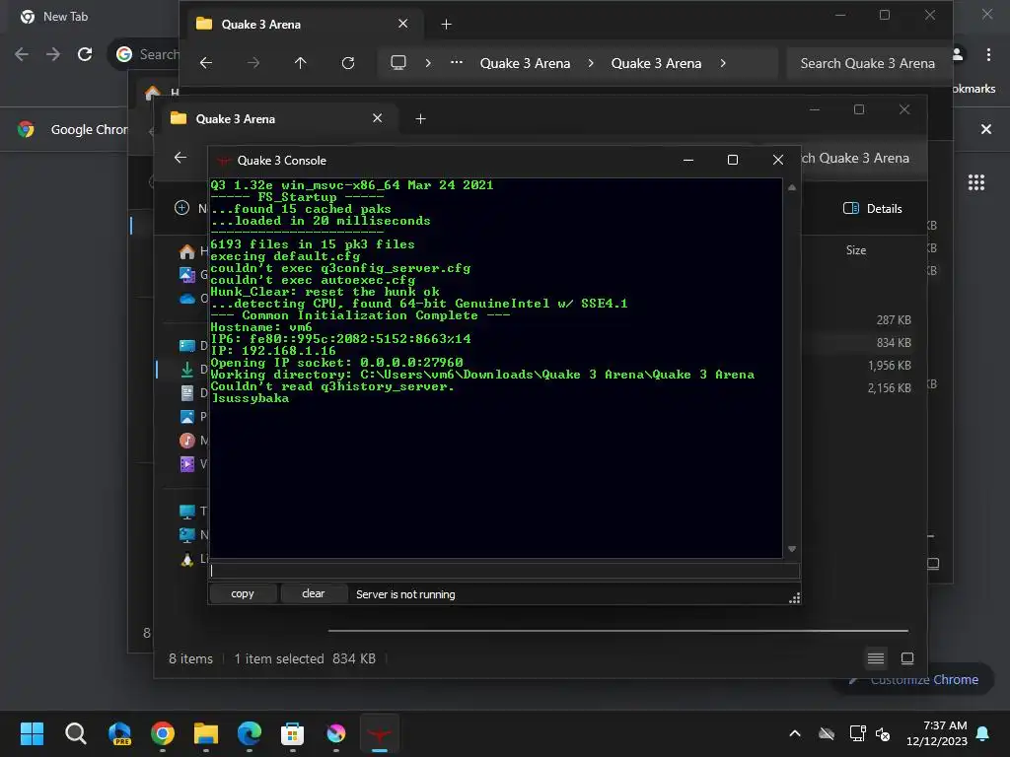The height and width of the screenshot is (757, 1010).
Task: Click the This PC monitor icon in address bar
Action: coord(398,63)
